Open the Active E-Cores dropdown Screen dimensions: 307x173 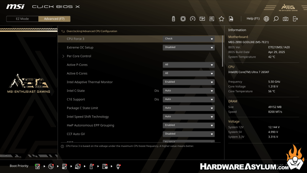click(188, 73)
